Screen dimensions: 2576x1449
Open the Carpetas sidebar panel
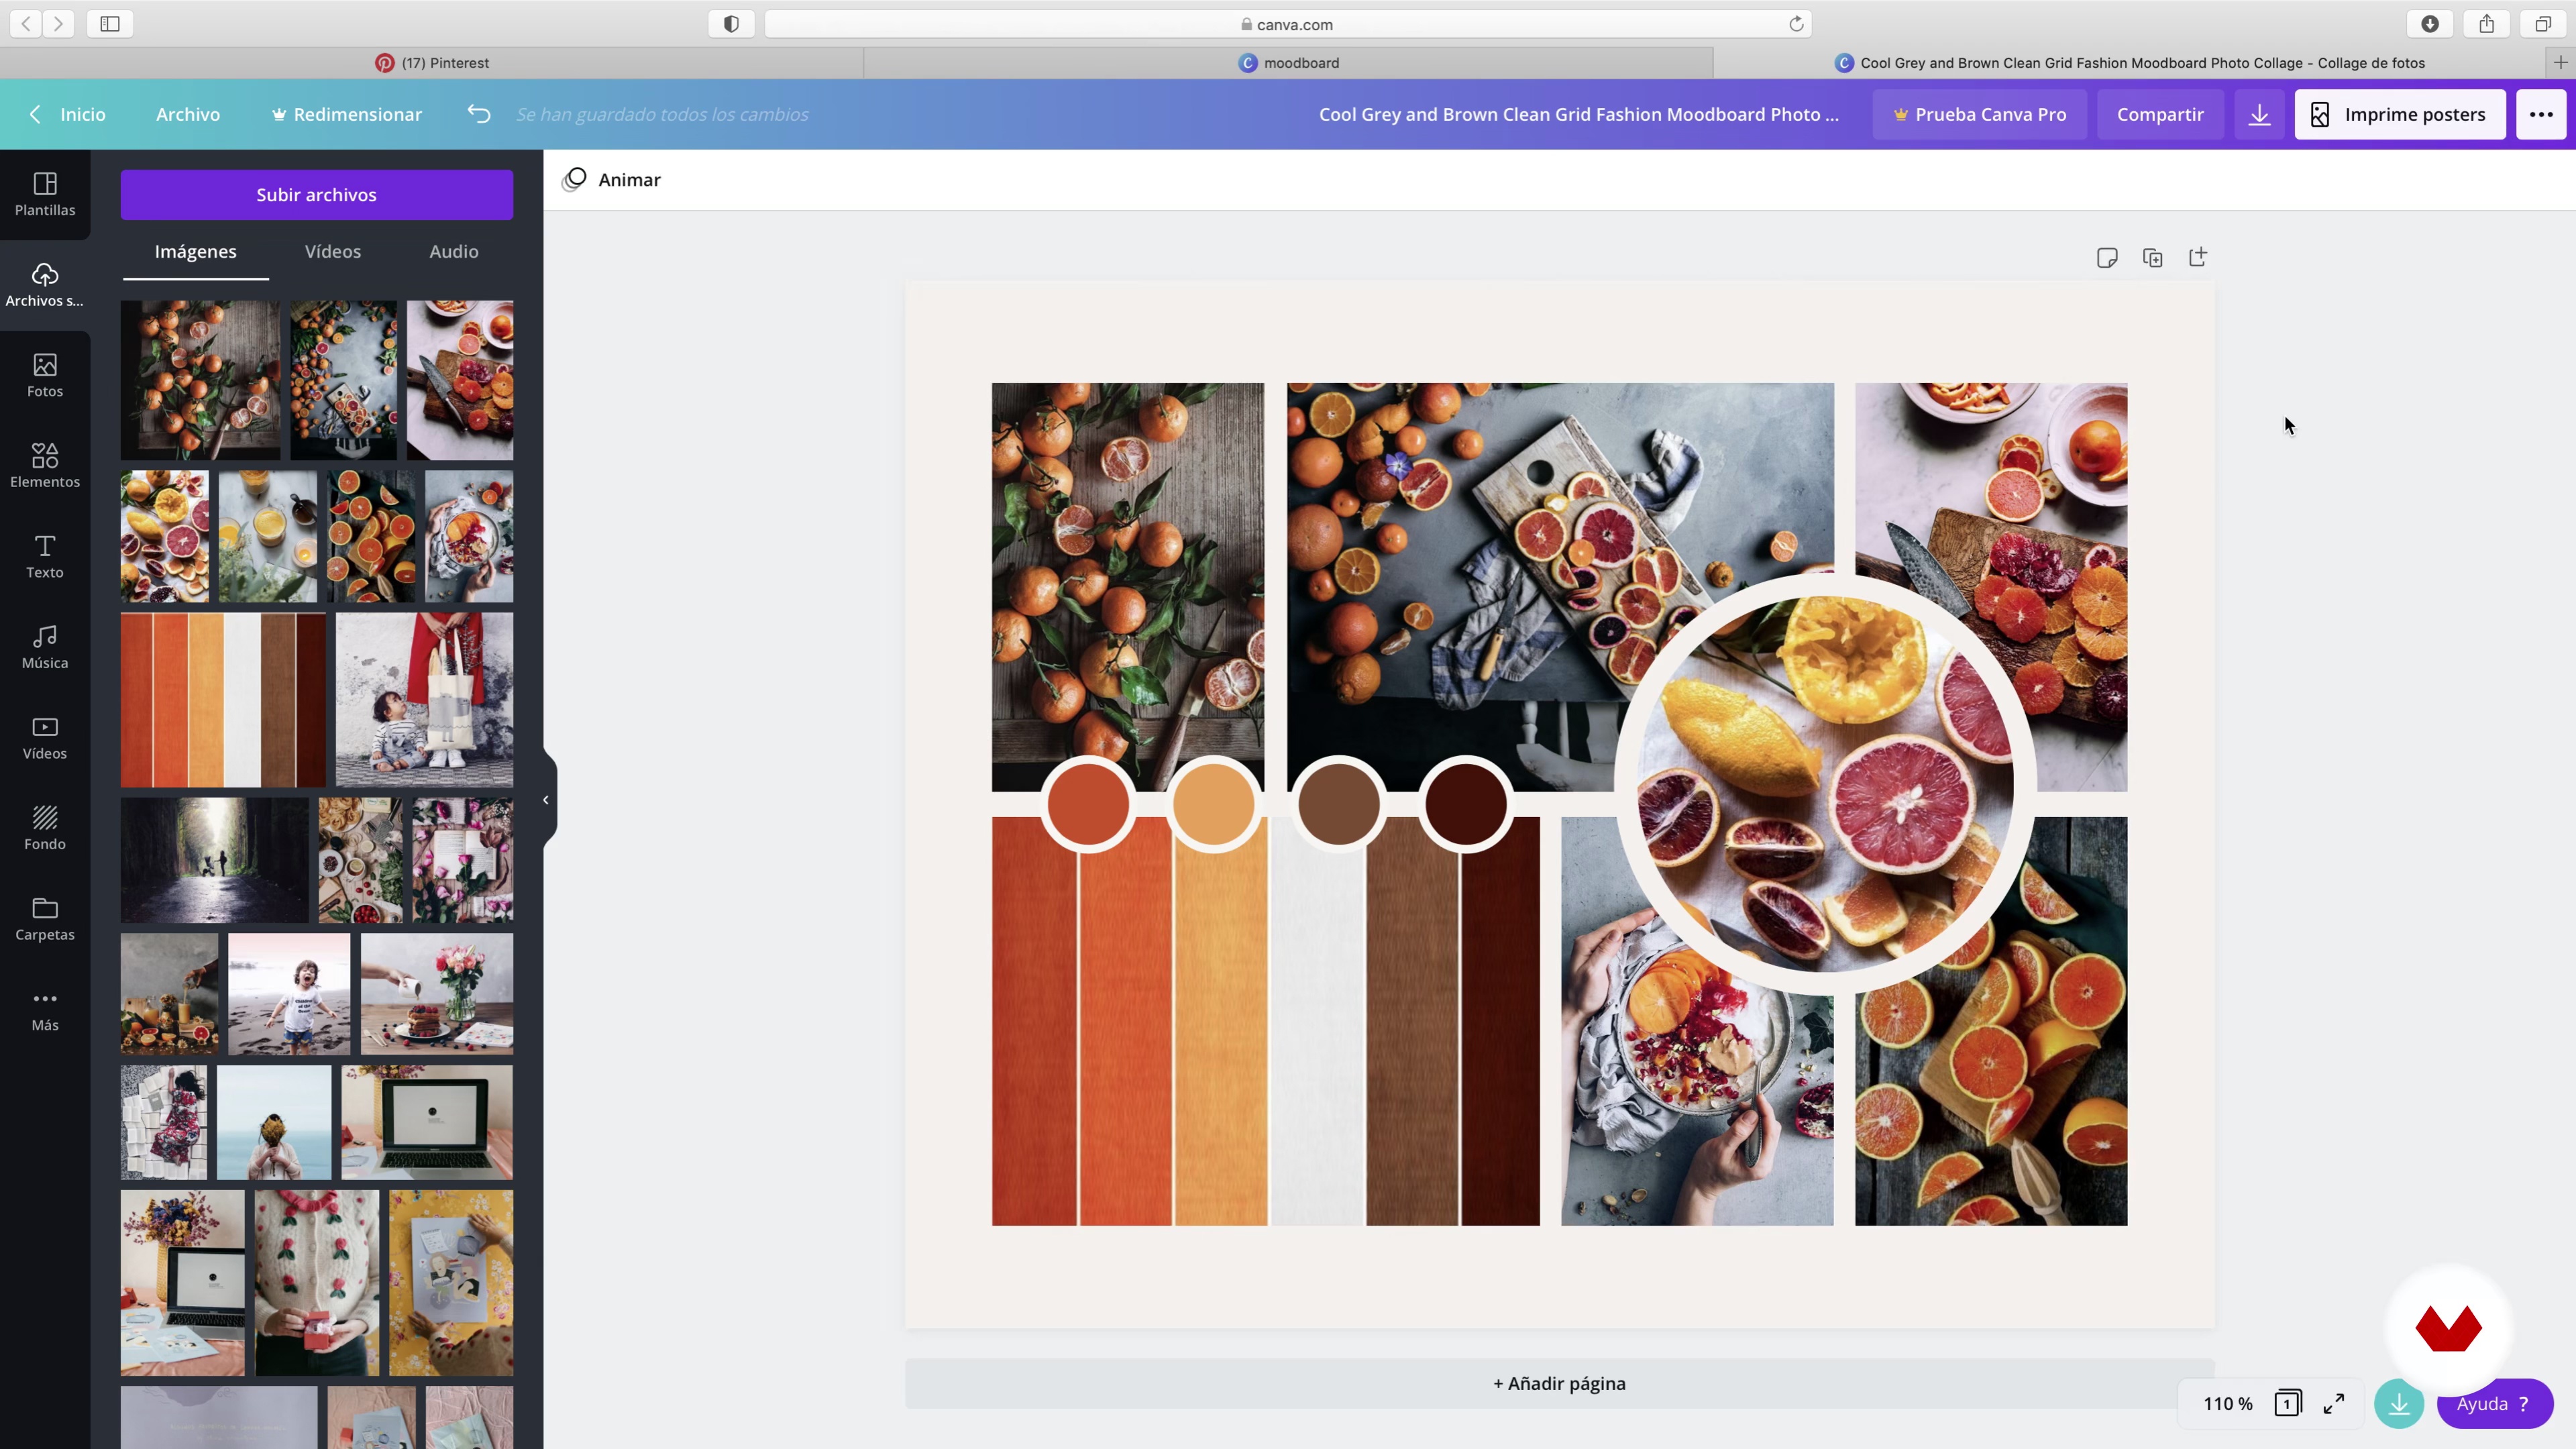(45, 919)
